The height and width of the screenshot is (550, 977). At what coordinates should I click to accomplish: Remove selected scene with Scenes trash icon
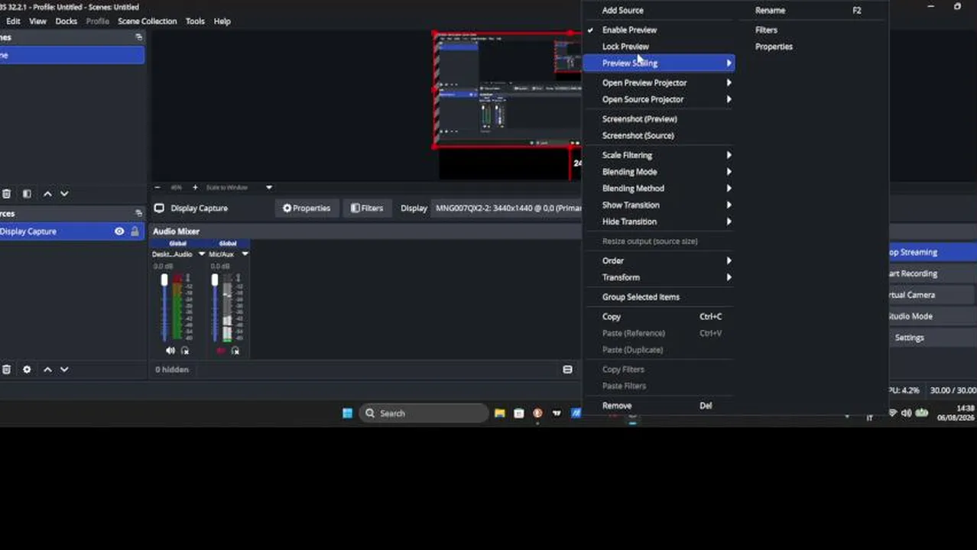6,194
